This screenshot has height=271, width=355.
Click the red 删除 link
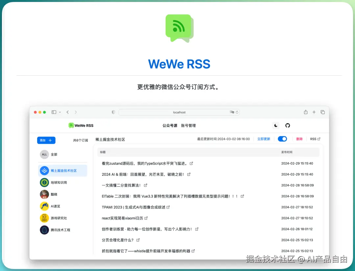click(299, 139)
